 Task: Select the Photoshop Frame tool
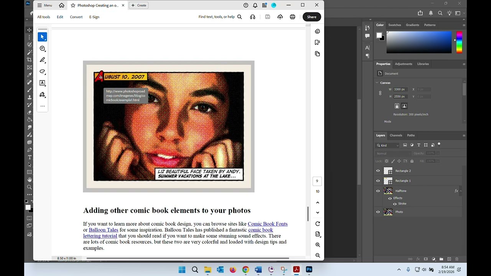(30, 67)
